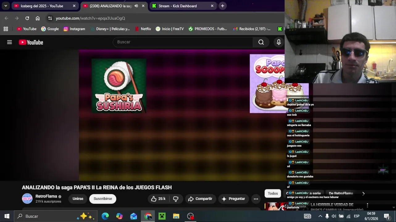Show more filter chips with right arrow

coord(363,193)
